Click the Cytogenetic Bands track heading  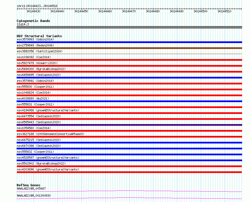pyautogui.click(x=33, y=21)
